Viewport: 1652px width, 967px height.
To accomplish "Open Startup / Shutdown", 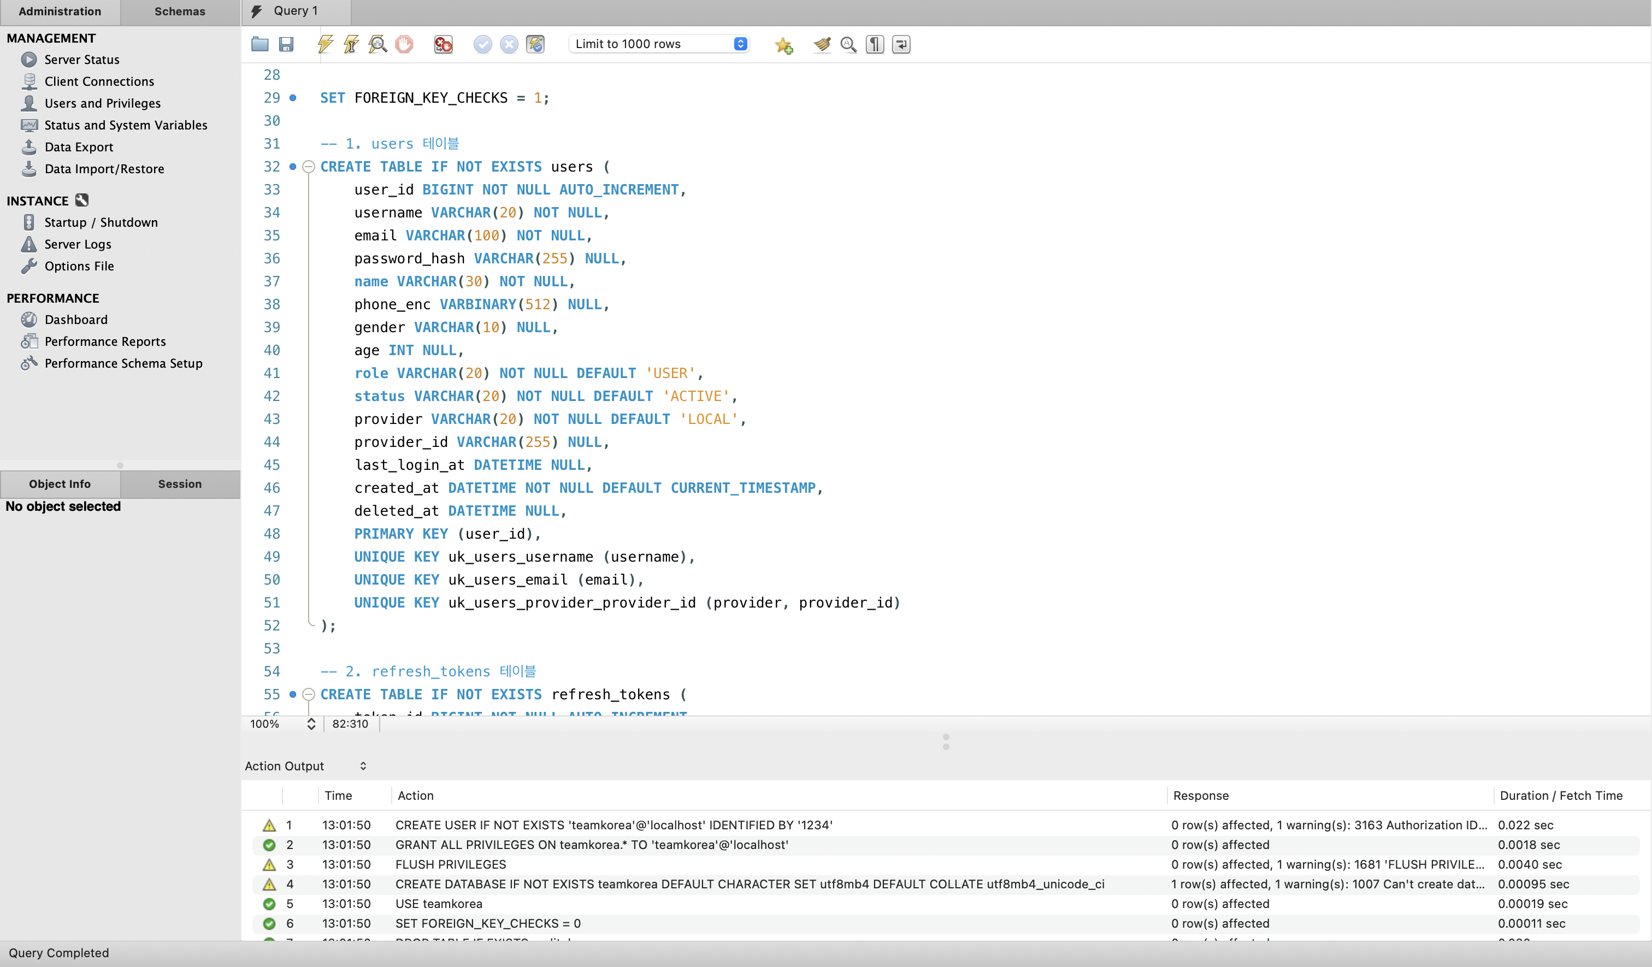I will click(x=101, y=222).
